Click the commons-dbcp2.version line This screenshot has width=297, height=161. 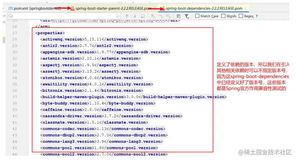click(x=104, y=135)
